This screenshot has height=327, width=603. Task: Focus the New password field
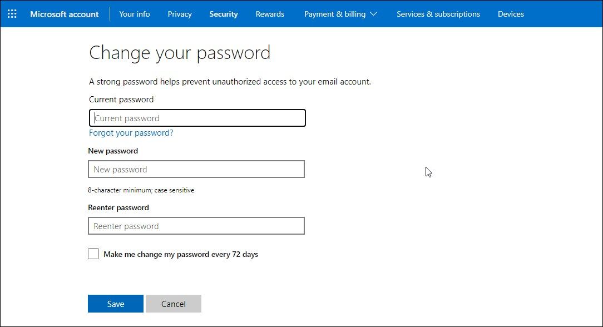pos(196,169)
